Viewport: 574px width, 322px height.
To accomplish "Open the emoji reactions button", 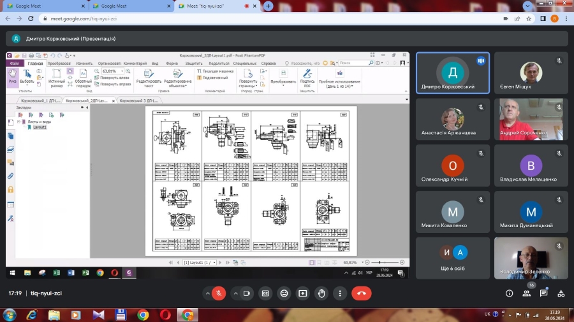I will coord(284,293).
